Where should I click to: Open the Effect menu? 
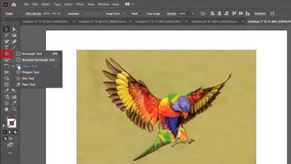click(x=80, y=4)
